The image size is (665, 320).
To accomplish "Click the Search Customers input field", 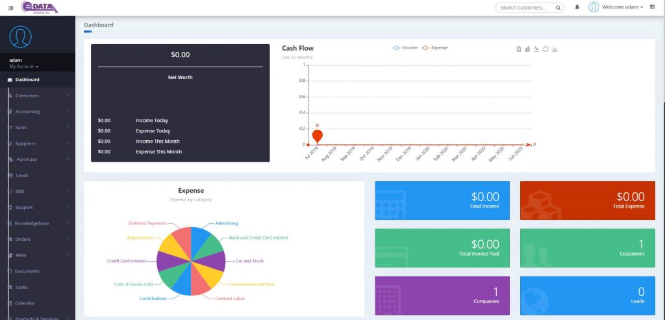I will tap(525, 8).
